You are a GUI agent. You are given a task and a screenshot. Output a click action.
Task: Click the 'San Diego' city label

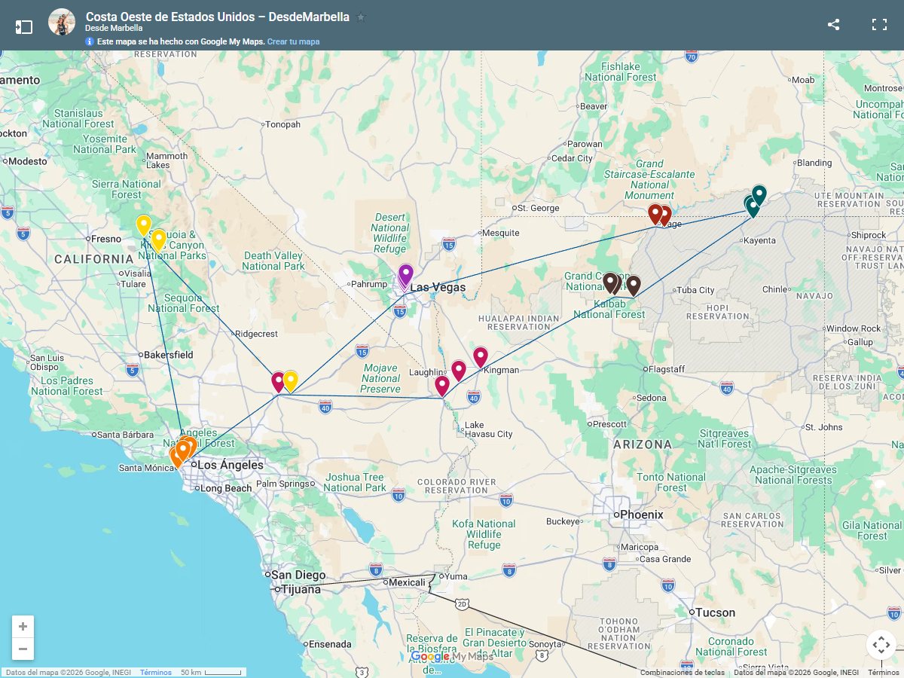pyautogui.click(x=298, y=575)
